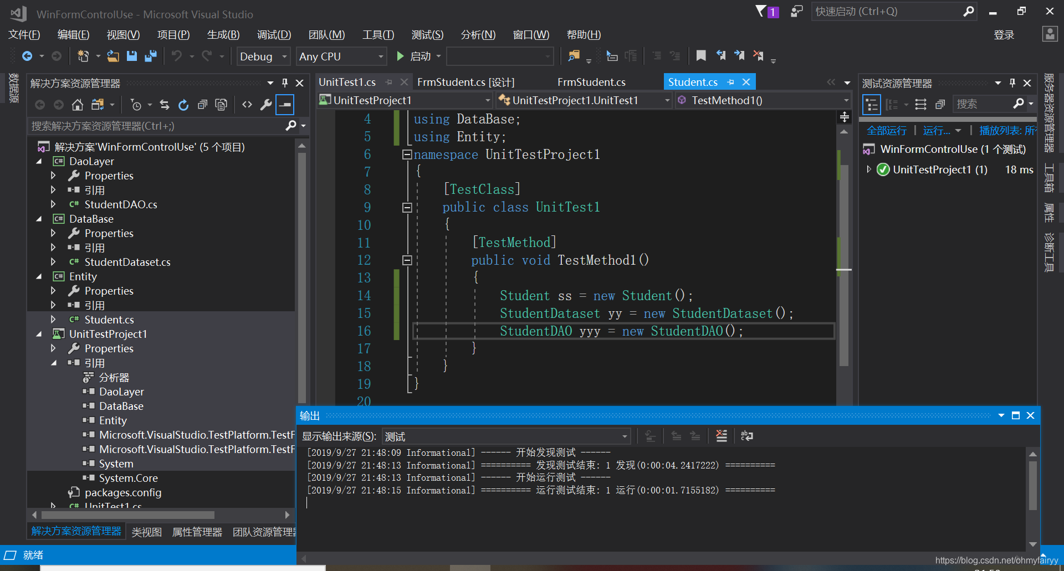
Task: Open the 文件(F) menu
Action: coord(24,35)
